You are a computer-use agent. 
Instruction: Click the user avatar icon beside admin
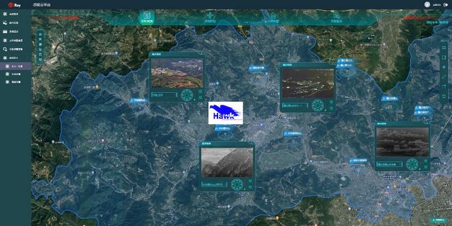pyautogui.click(x=427, y=5)
